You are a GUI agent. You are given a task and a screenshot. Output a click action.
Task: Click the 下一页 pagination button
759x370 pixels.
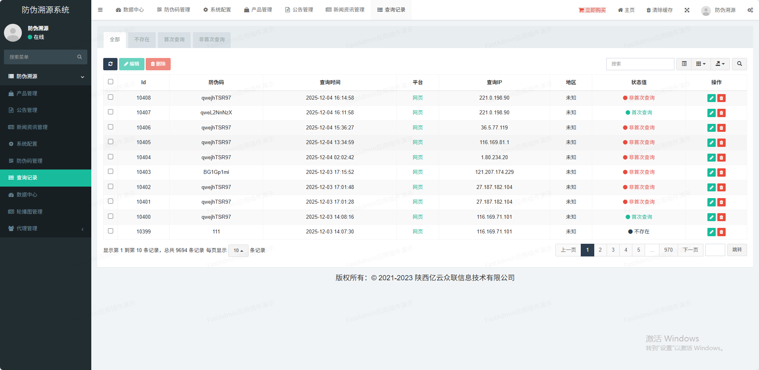click(x=690, y=250)
